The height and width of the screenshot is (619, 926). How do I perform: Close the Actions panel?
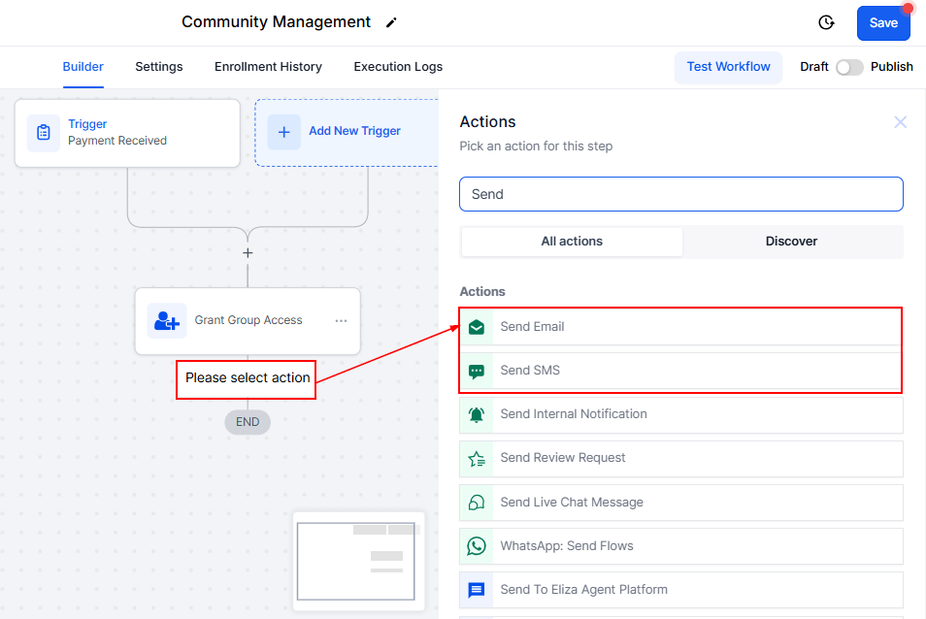coord(900,122)
